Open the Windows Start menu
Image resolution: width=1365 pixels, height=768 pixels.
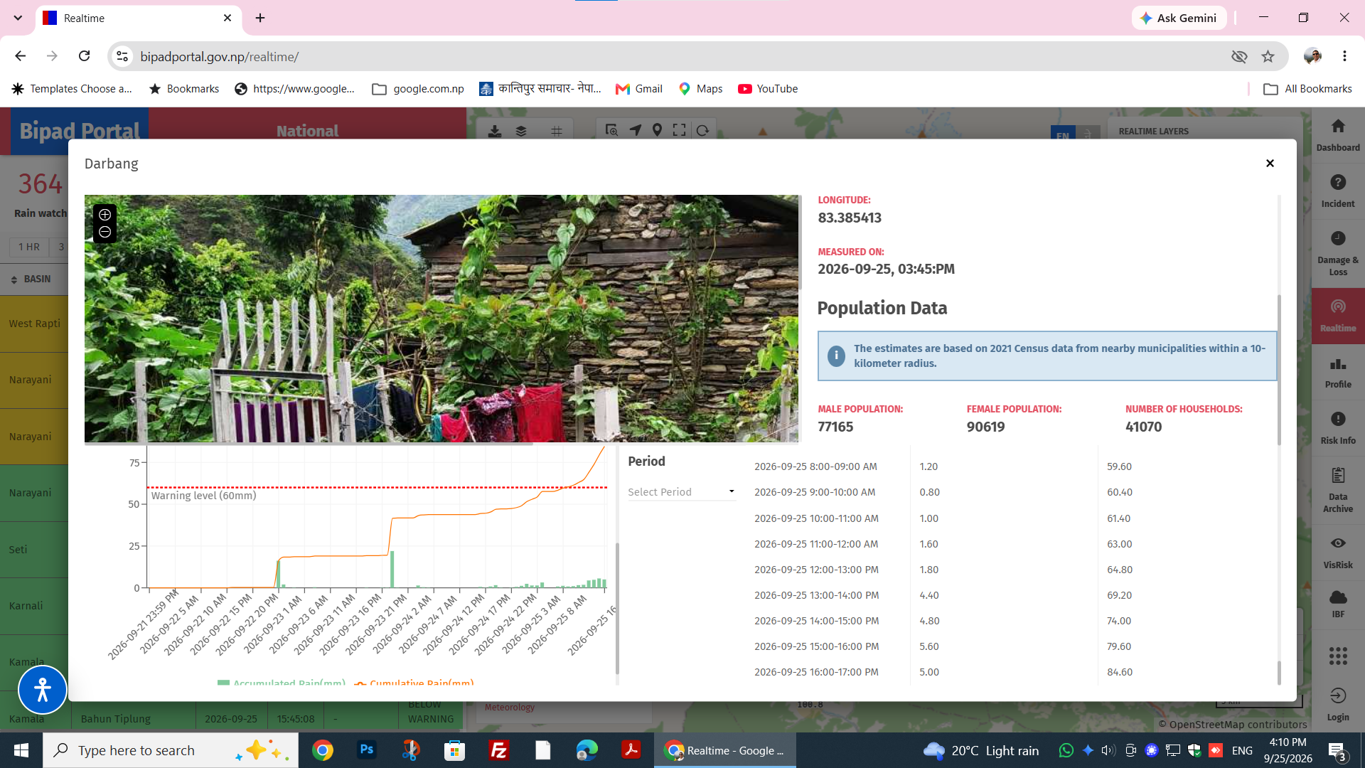click(x=21, y=750)
